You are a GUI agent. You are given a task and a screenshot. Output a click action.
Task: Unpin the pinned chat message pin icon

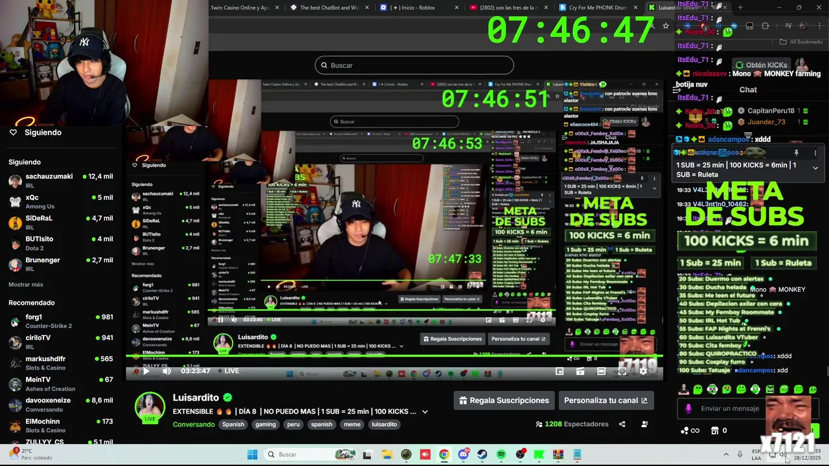pyautogui.click(x=797, y=153)
